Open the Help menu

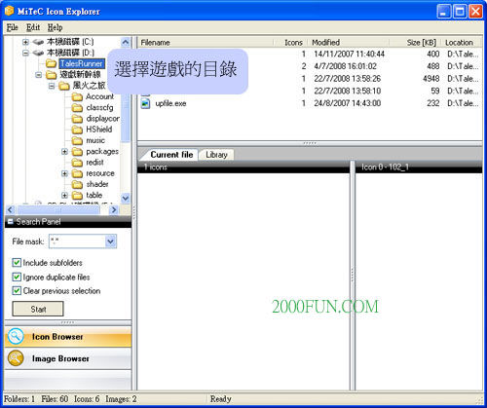point(55,27)
